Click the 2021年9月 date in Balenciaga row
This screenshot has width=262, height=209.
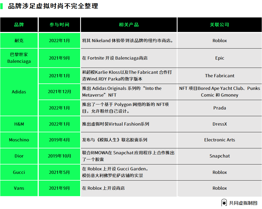[59, 58]
